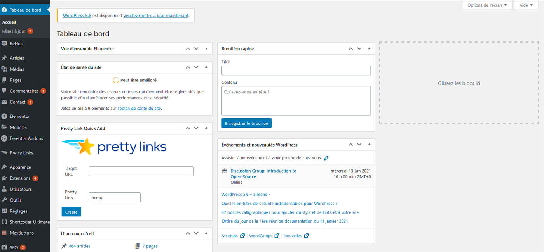Viewport: 544px width, 252px height.
Task: Move Évènements et nouveautés WordPress widget down
Action: (359, 145)
